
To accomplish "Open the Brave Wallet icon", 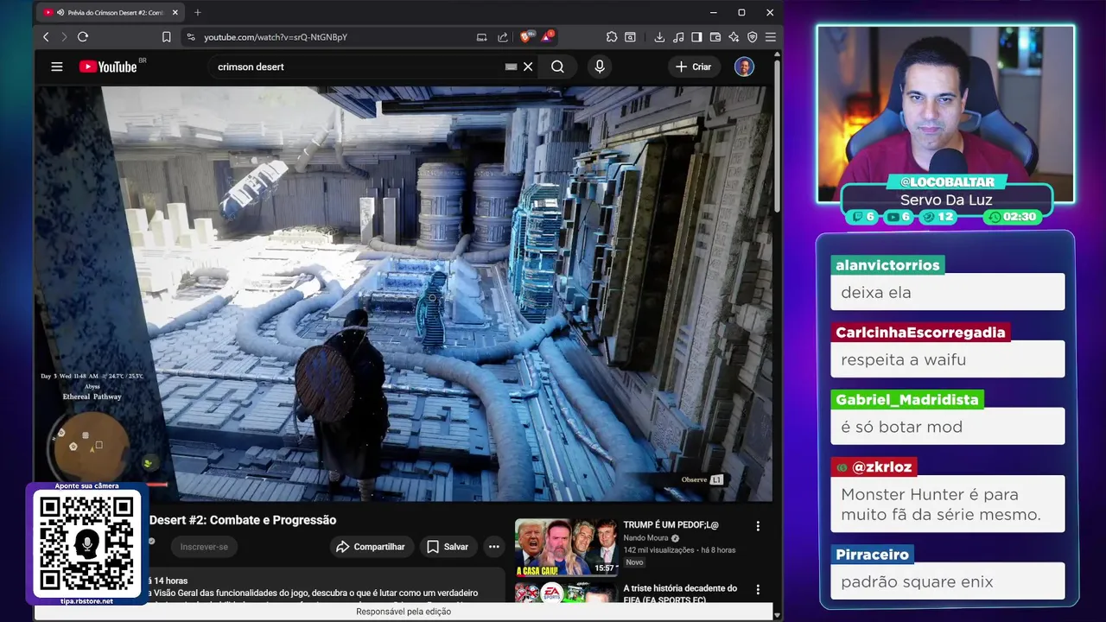I will pyautogui.click(x=715, y=37).
